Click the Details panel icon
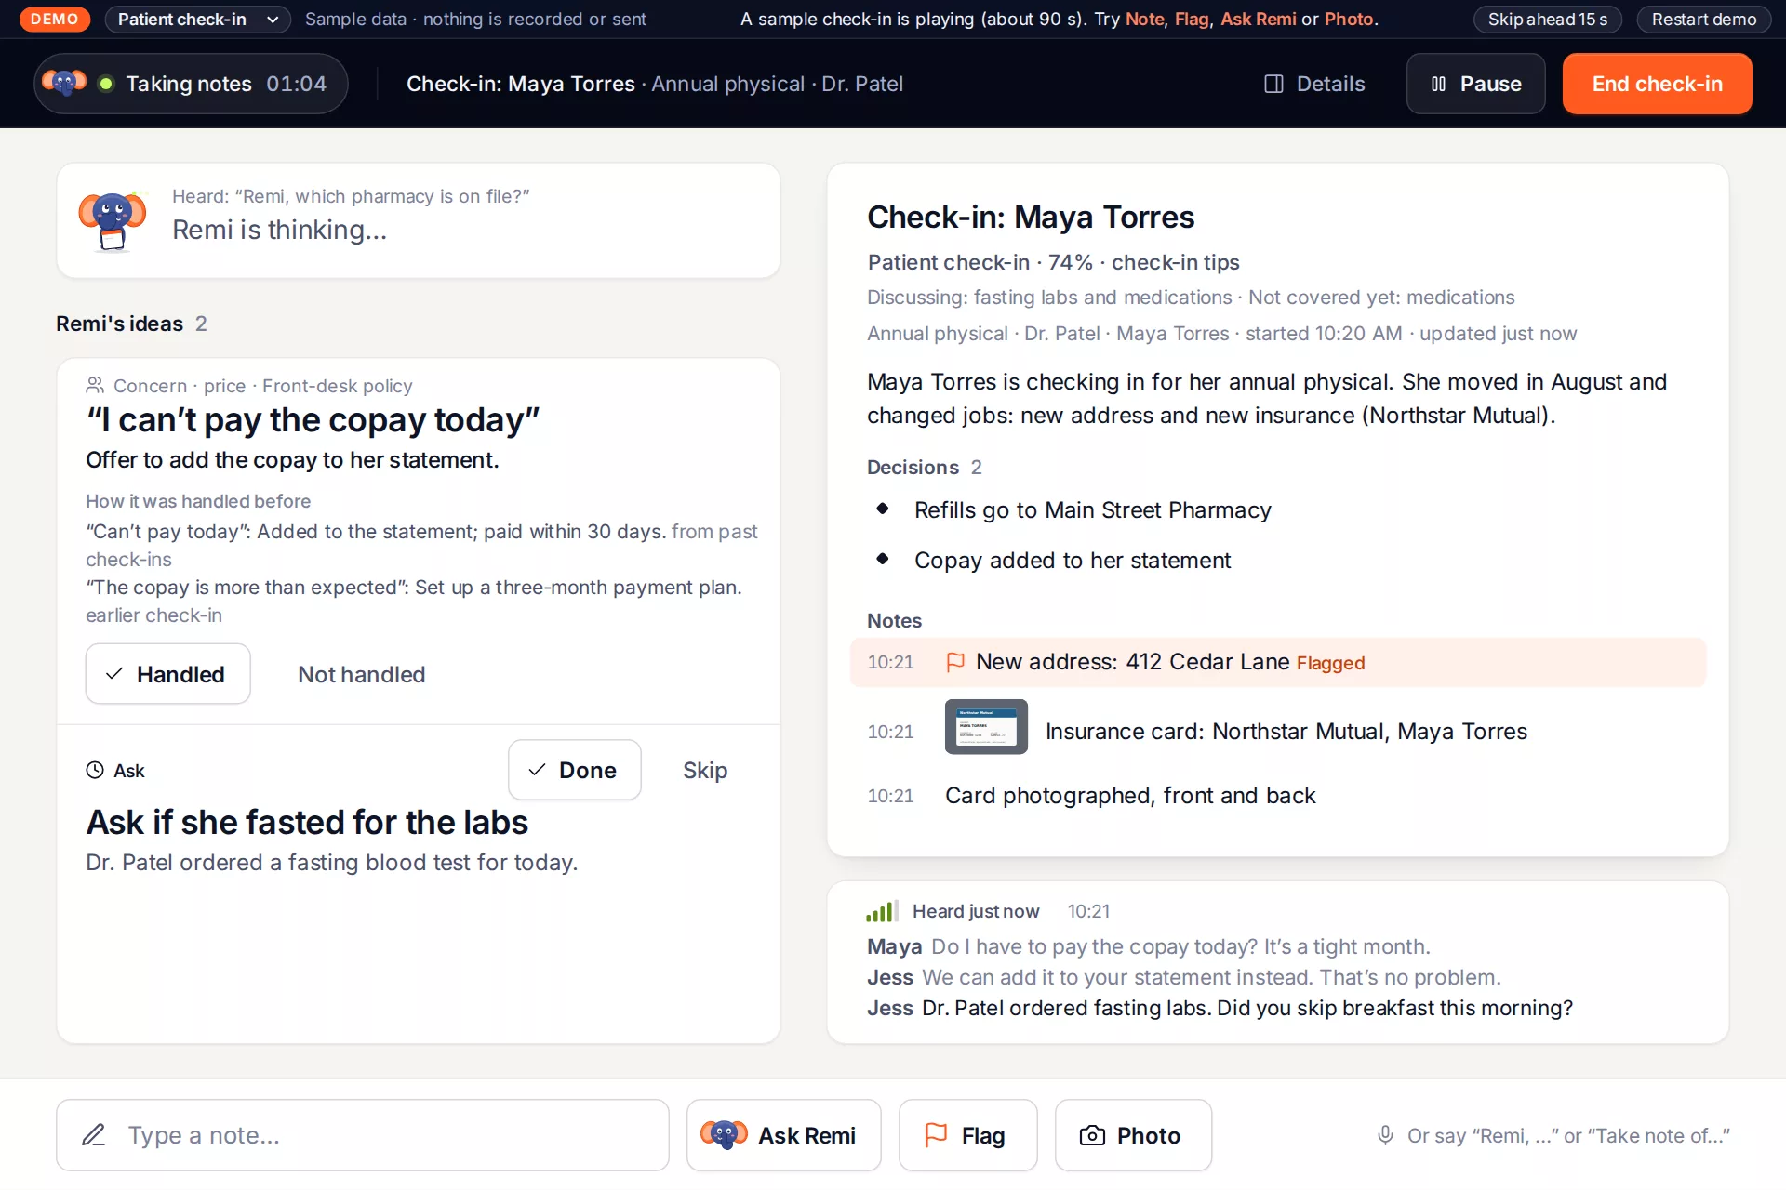Image resolution: width=1786 pixels, height=1190 pixels. [x=1273, y=84]
